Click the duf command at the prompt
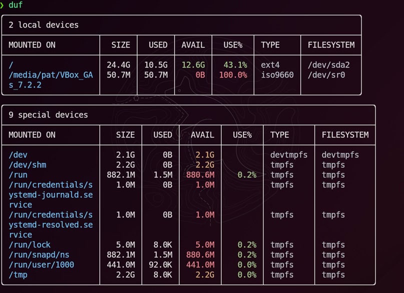The image size is (404, 293). 16,5
